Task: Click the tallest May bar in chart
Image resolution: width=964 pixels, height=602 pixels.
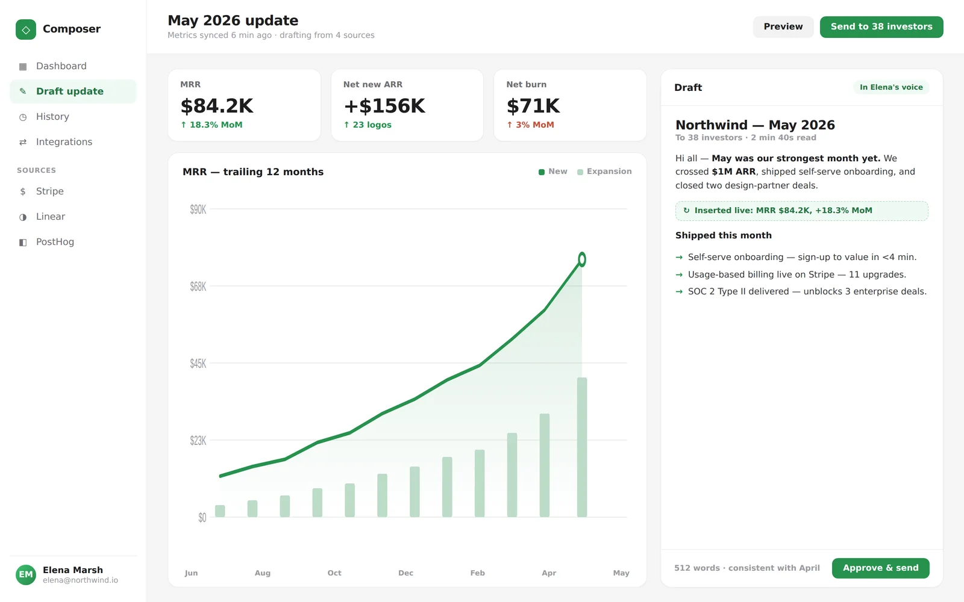Action: (582, 447)
